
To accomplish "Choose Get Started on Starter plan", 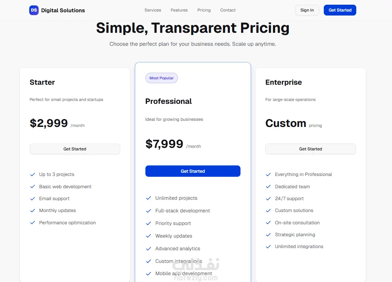I will tap(75, 149).
